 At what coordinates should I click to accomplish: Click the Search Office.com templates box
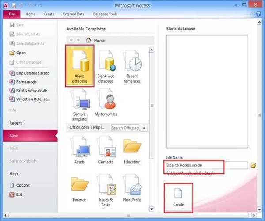(125, 128)
